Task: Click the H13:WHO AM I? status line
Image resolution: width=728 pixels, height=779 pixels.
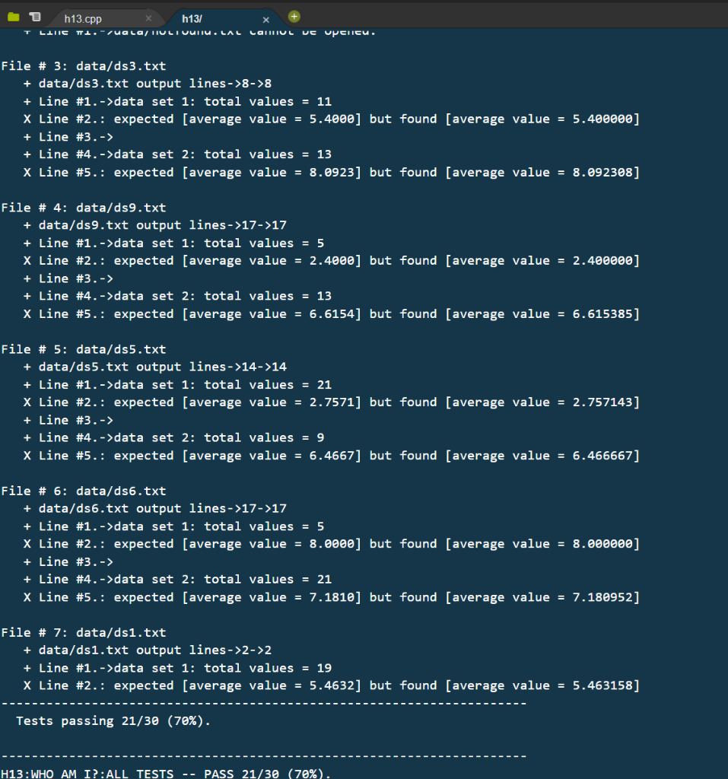Action: click(164, 773)
